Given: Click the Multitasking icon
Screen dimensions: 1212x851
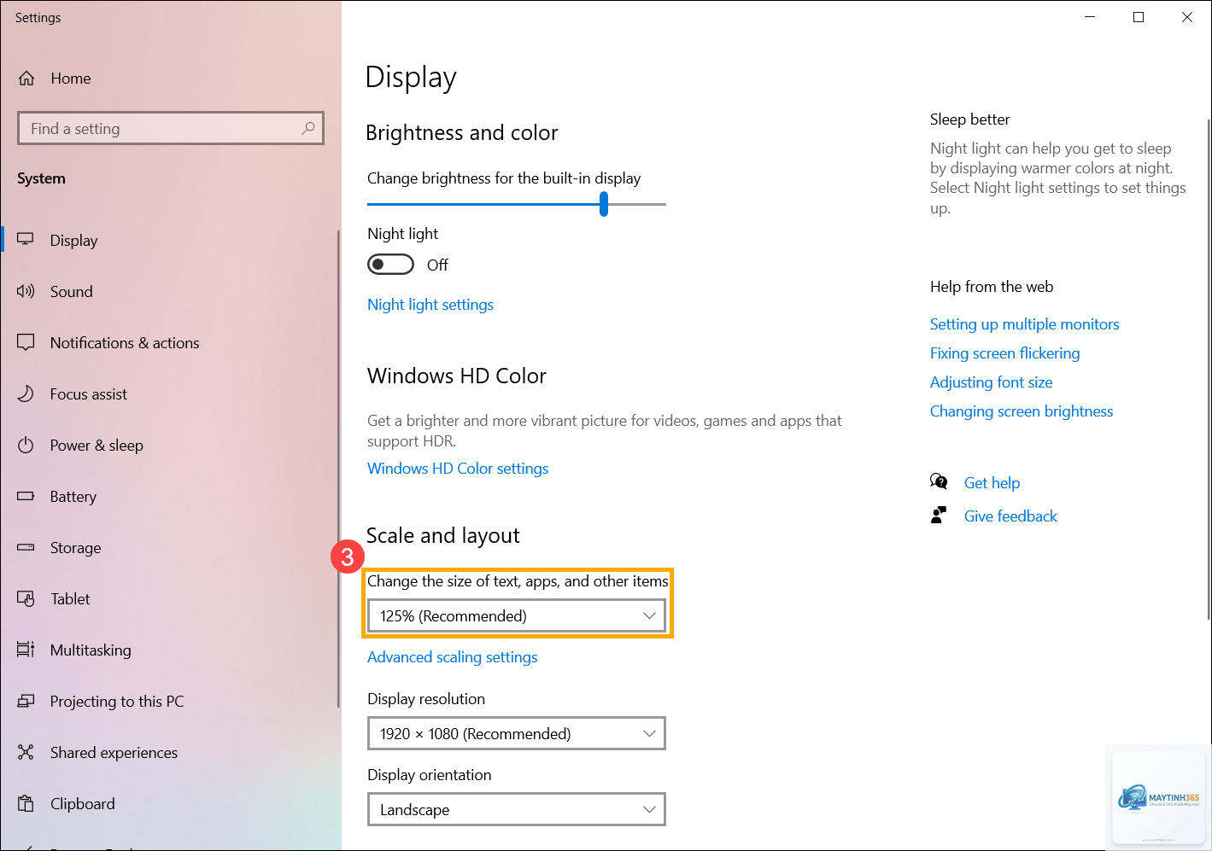Looking at the screenshot, I should click(26, 650).
